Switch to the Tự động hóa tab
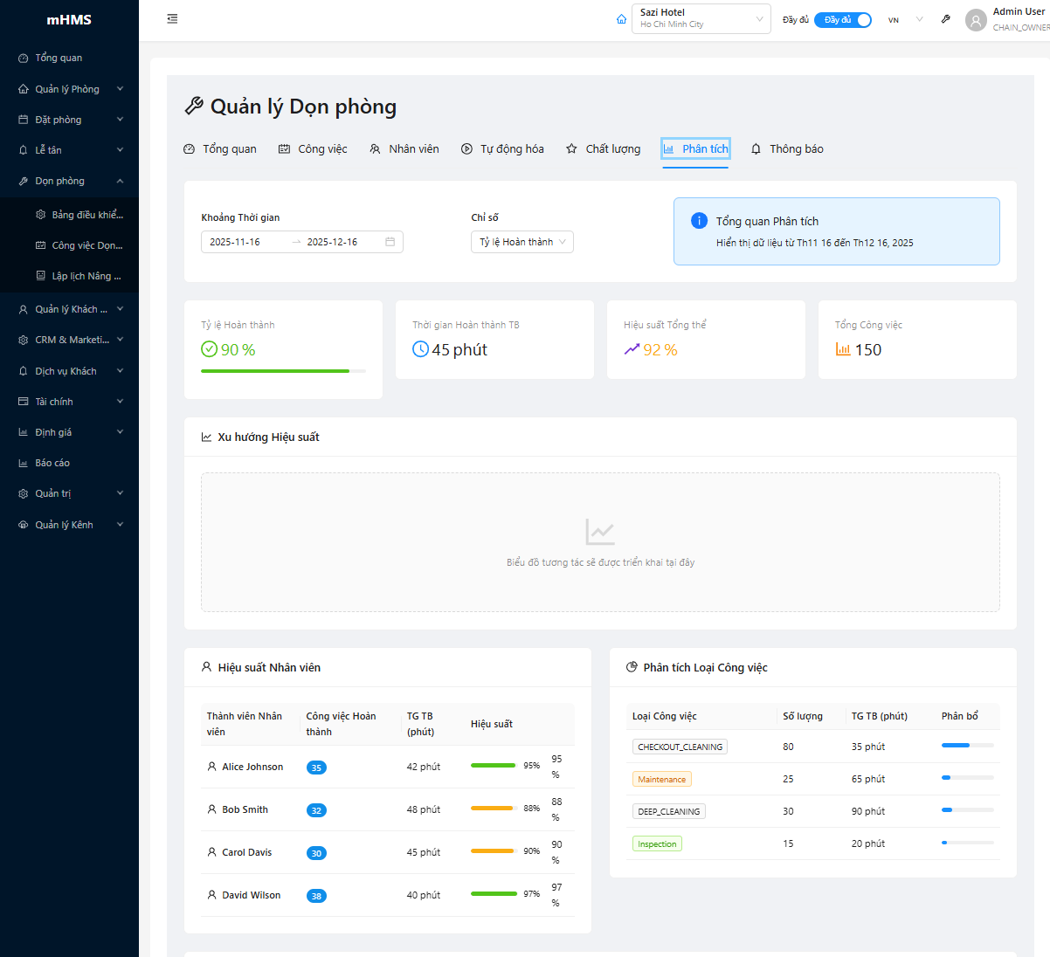Viewport: 1050px width, 957px height. pos(502,149)
